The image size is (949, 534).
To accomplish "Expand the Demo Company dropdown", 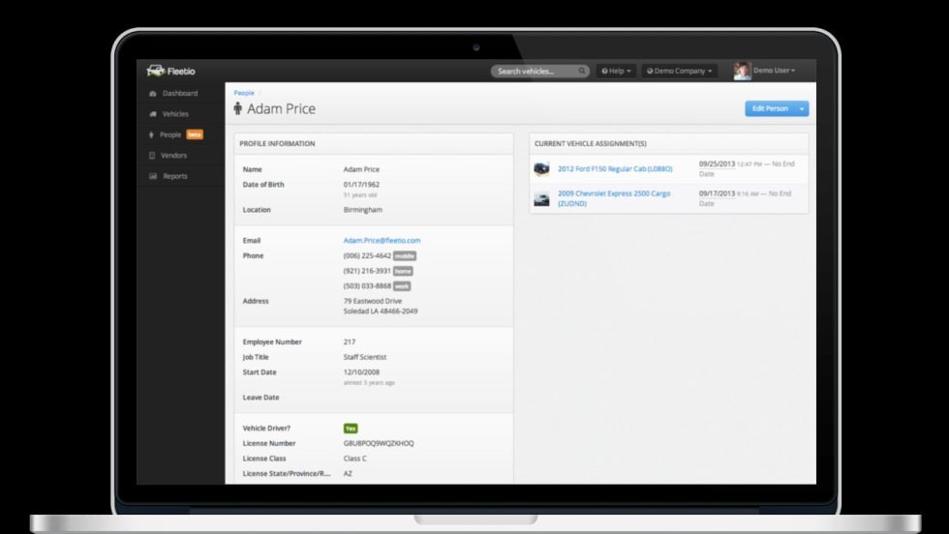I will [679, 71].
